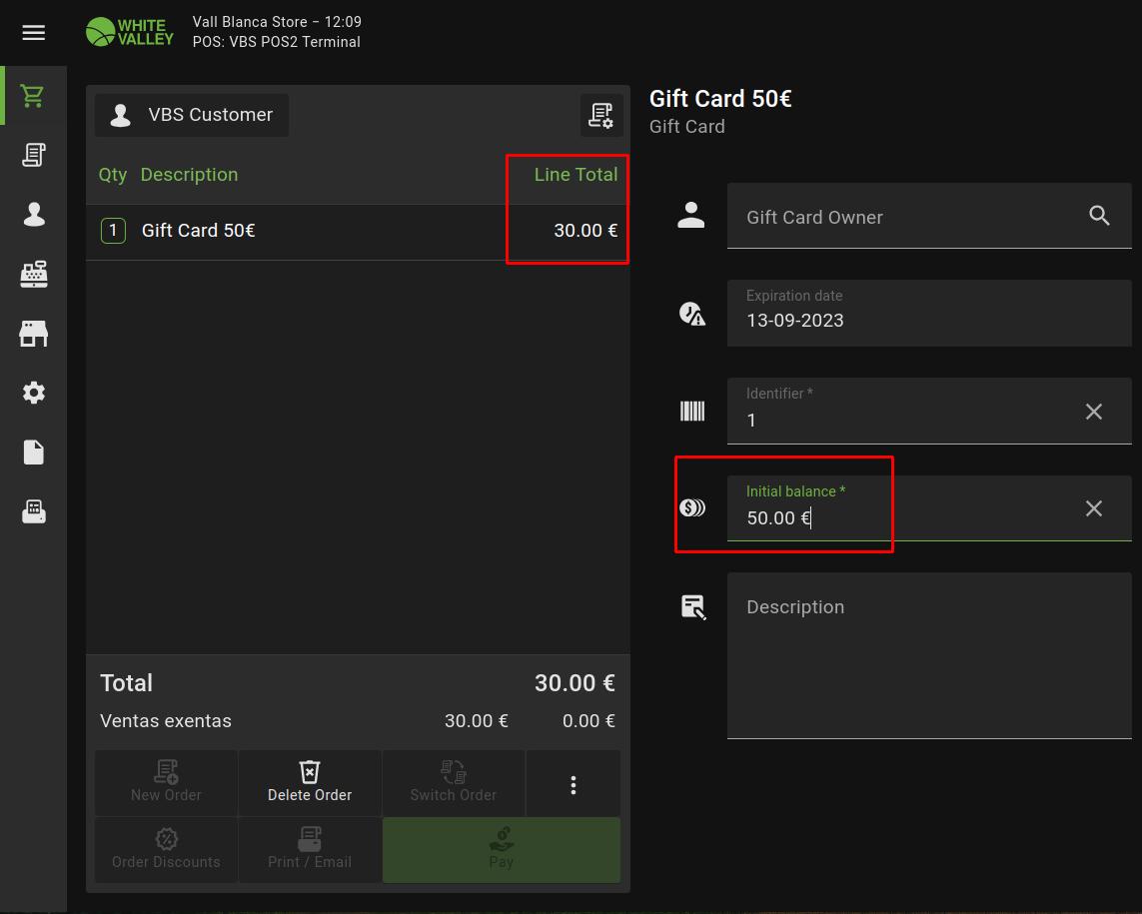Click the Expiration date field
The width and height of the screenshot is (1142, 914).
click(927, 314)
